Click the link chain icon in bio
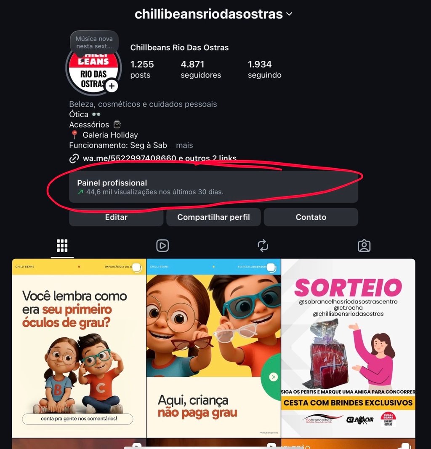The height and width of the screenshot is (449, 431). tap(74, 159)
